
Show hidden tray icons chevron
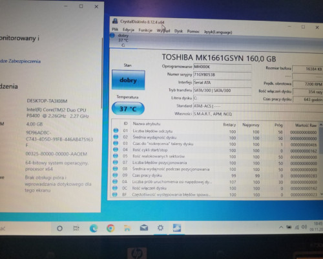pos(281,227)
